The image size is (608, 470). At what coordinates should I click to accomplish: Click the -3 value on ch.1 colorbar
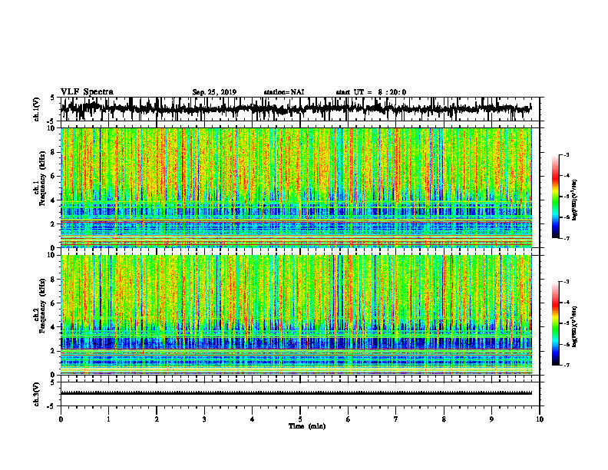pyautogui.click(x=567, y=155)
